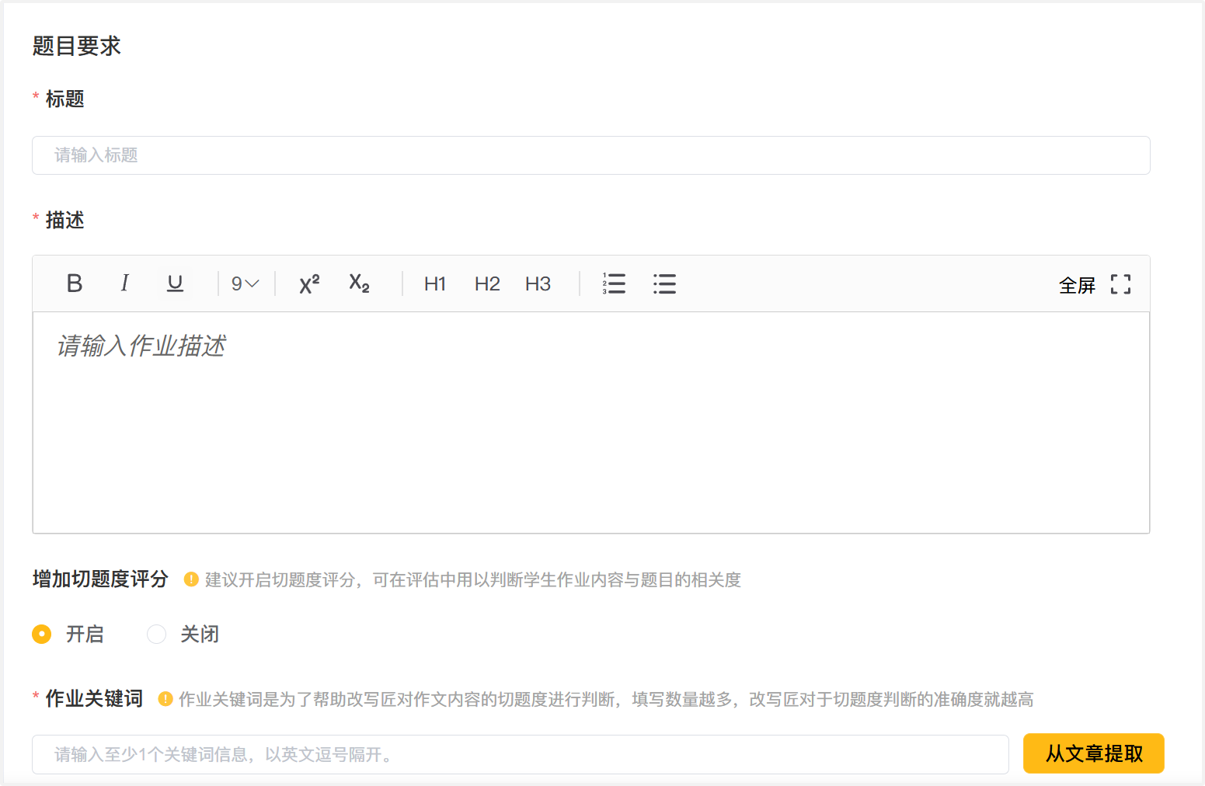Apply superscript formatting (X²)
This screenshot has height=786, width=1205.
(x=309, y=284)
